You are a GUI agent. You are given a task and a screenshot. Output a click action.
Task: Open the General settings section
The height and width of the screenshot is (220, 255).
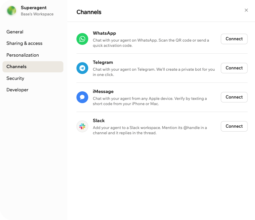[33, 32]
